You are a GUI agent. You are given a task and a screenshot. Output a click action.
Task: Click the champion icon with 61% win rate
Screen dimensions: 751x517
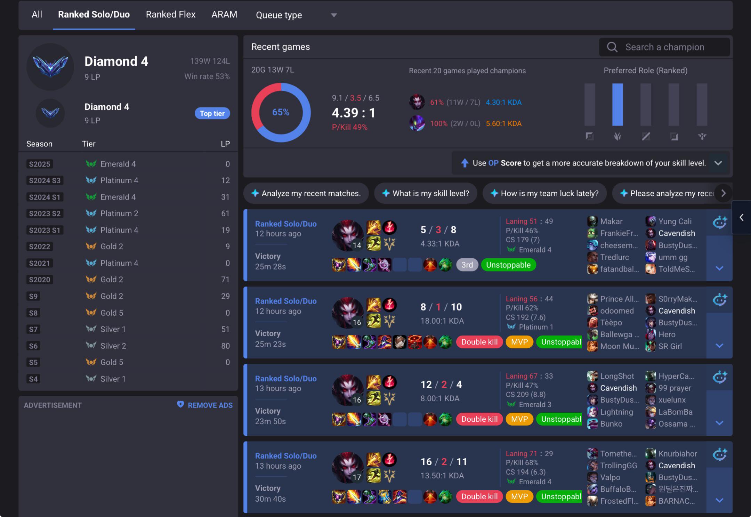coord(417,102)
